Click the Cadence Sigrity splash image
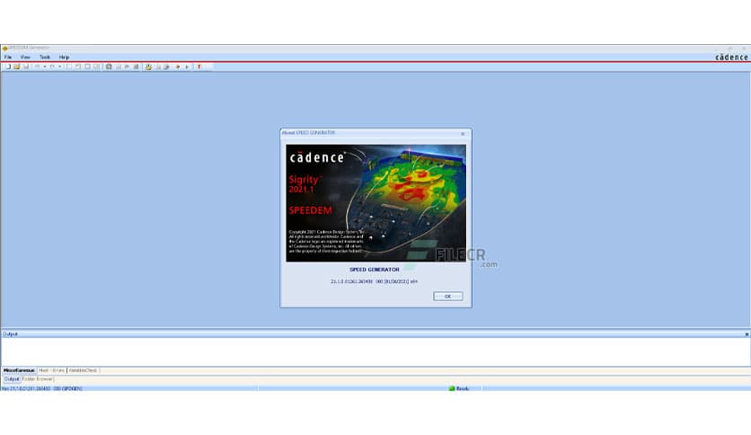751x435 pixels. point(376,203)
